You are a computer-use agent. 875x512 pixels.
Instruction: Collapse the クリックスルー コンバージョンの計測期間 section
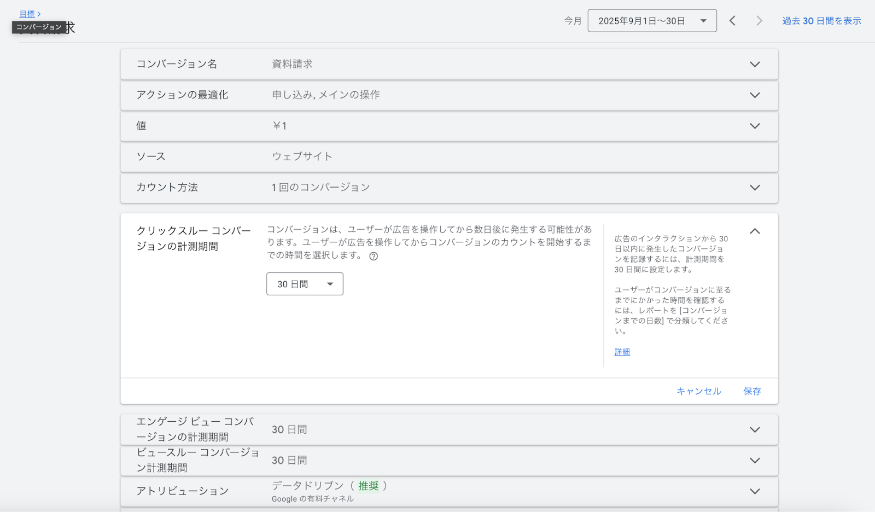[x=755, y=231]
